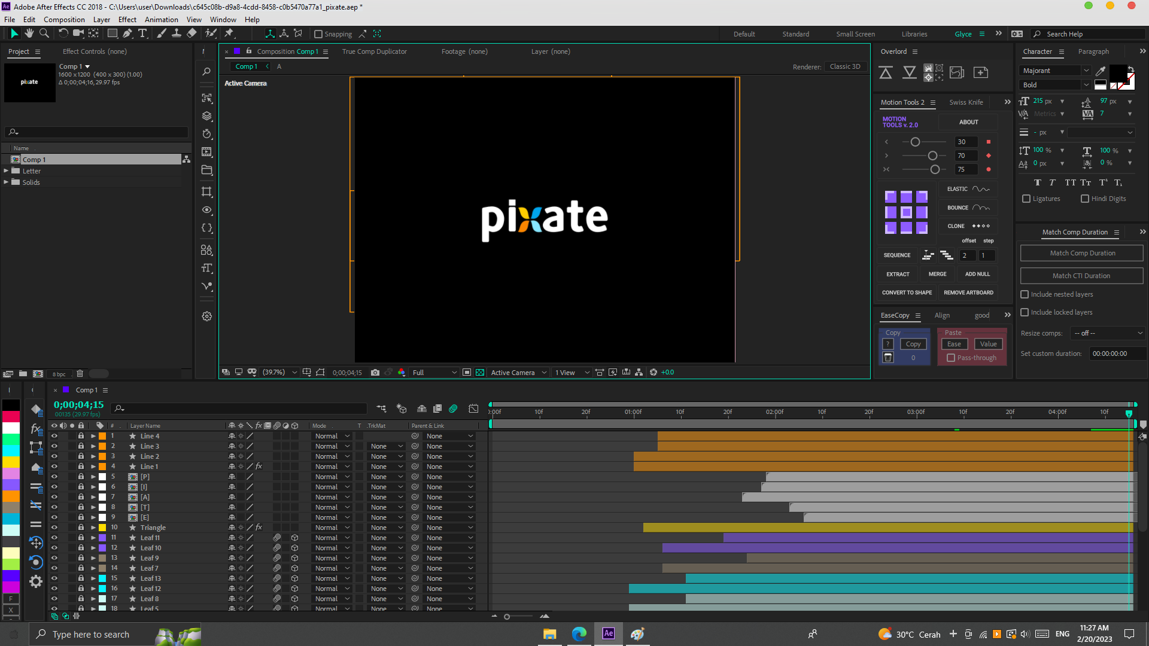Open the viewer resolution Full dropdown
The width and height of the screenshot is (1149, 646).
[x=434, y=372]
